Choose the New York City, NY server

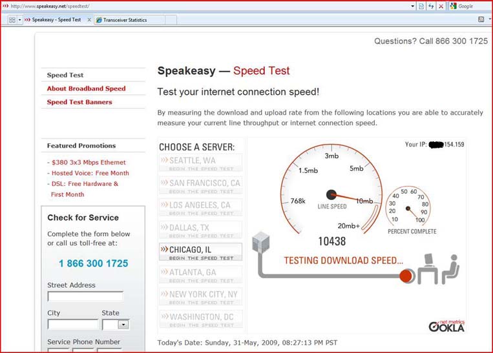pyautogui.click(x=200, y=296)
